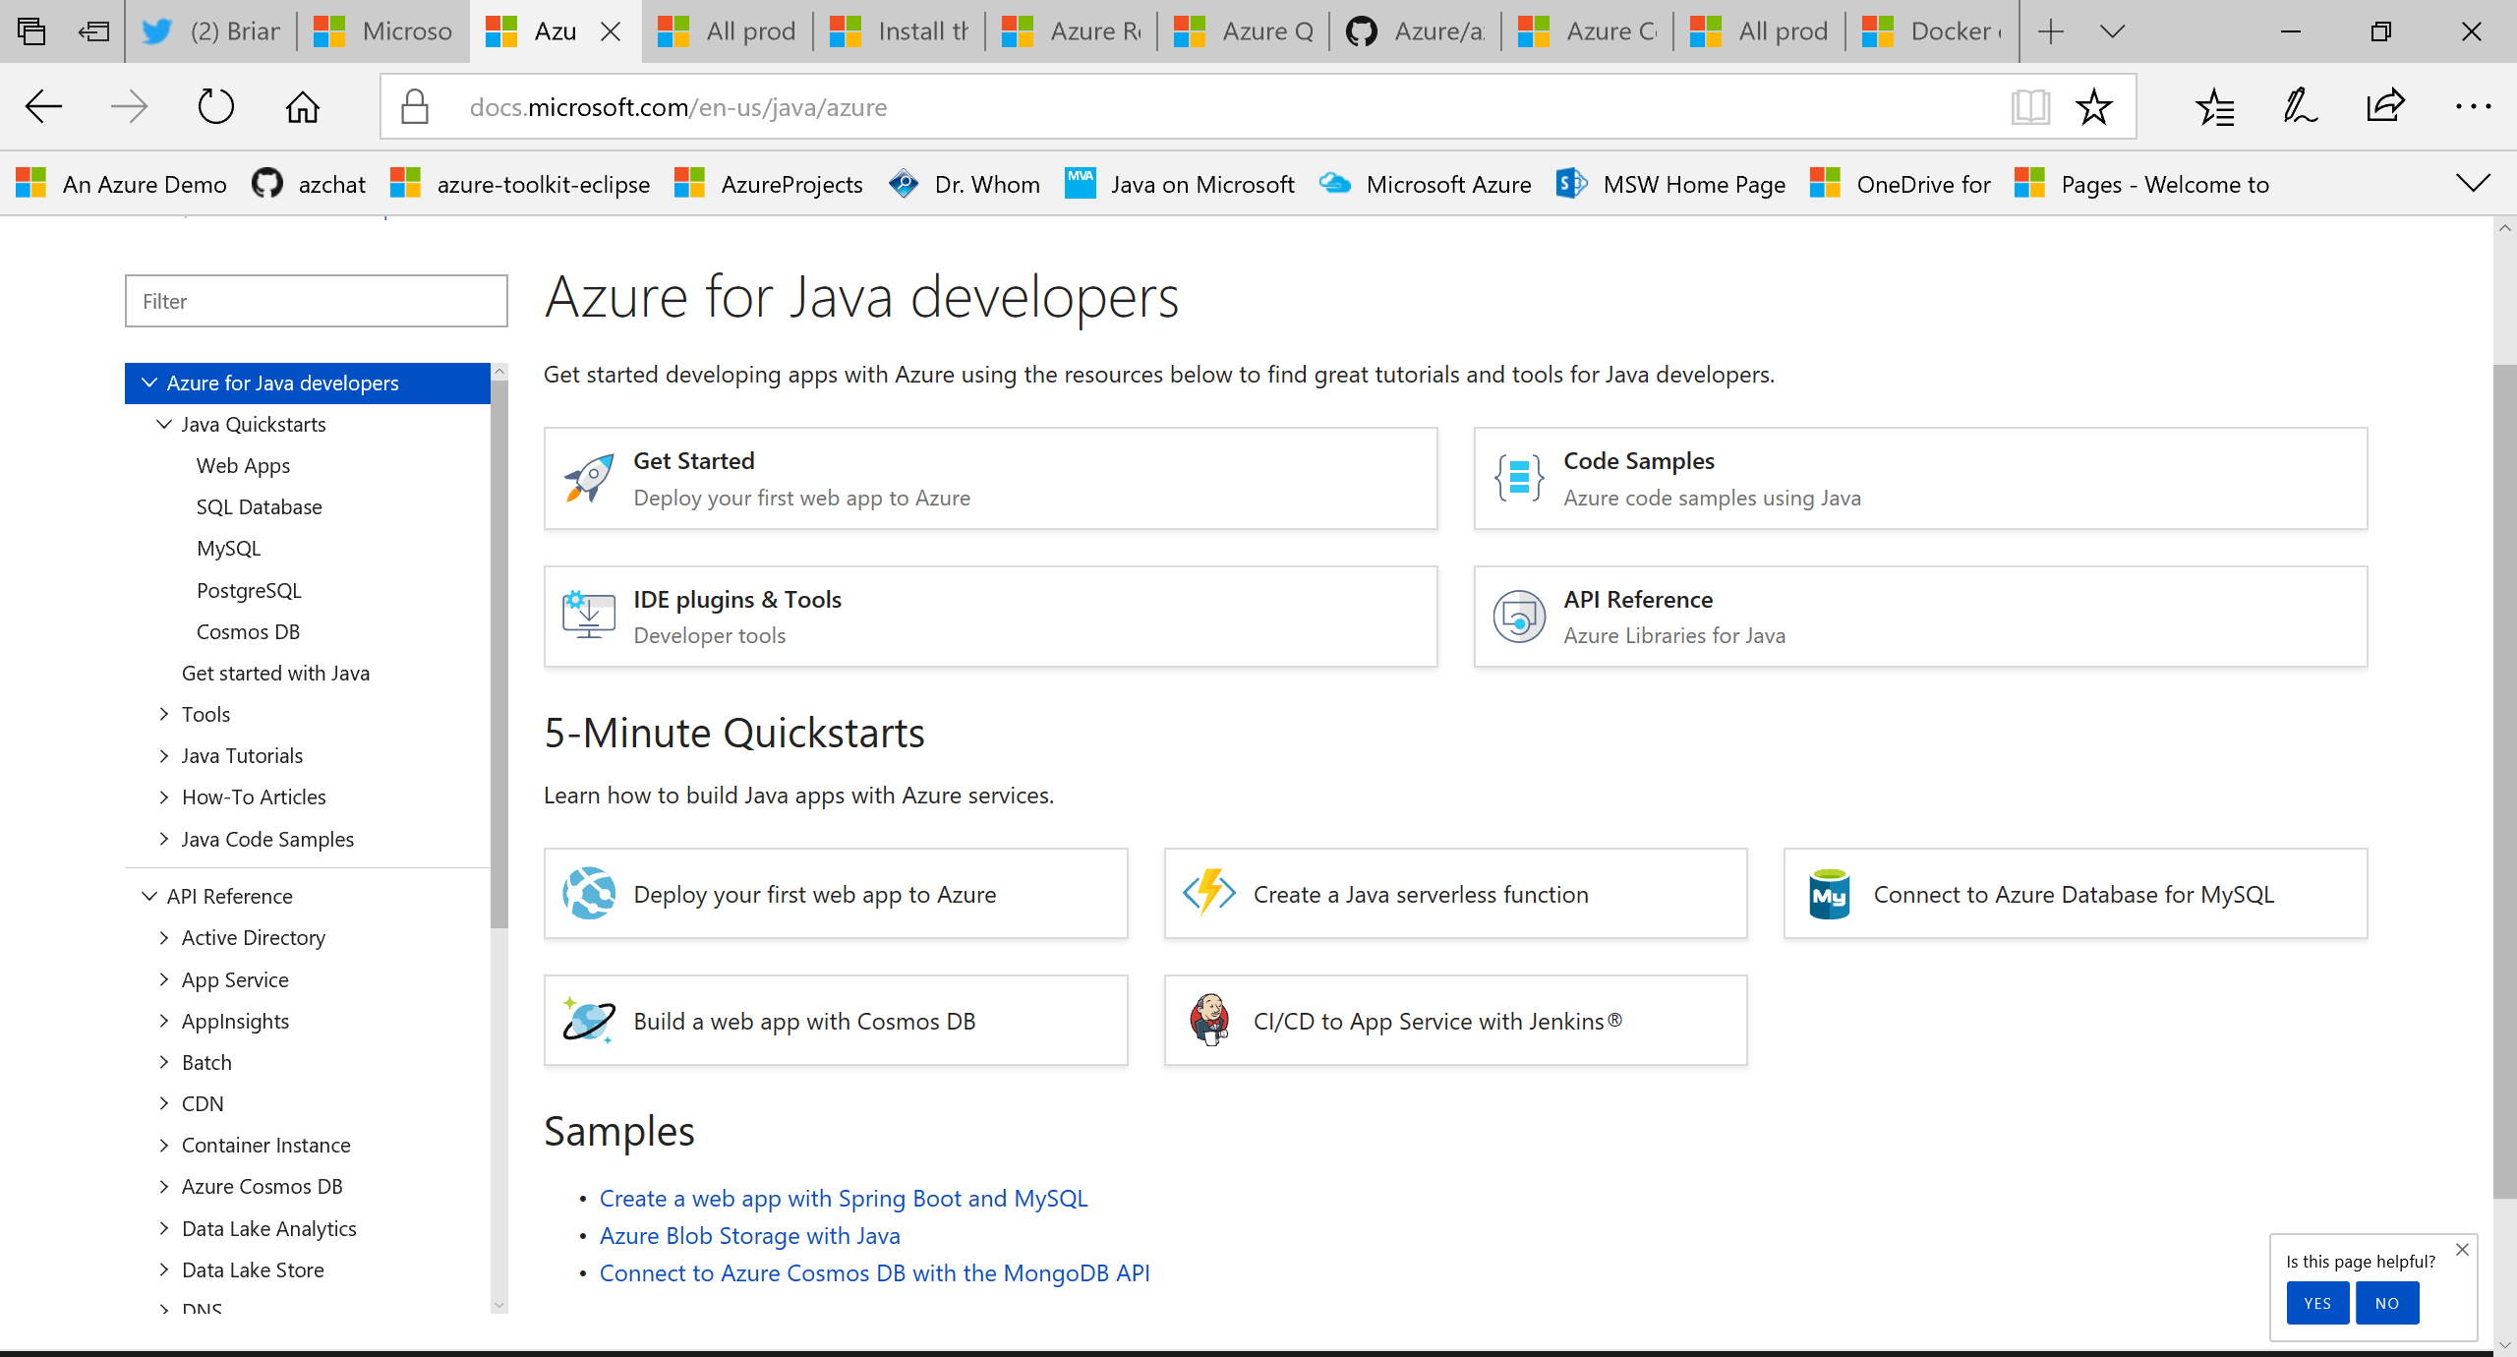Dismiss the page helpful popup
The width and height of the screenshot is (2517, 1357).
[x=2462, y=1249]
